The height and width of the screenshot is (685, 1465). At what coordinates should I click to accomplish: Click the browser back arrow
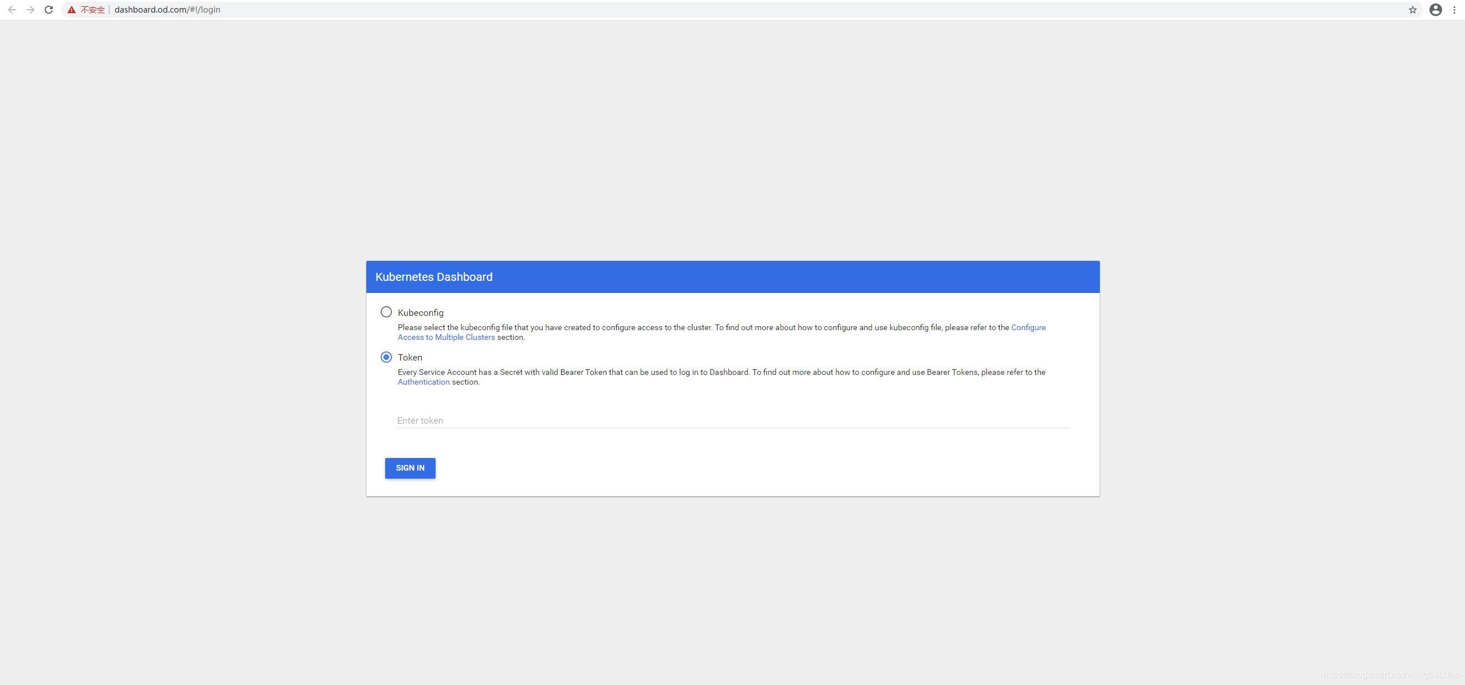[12, 10]
